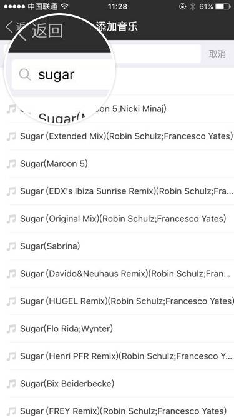The image size is (234, 417).
Task: Tap music note icon beside Sugar(Flo Rida;Wynter)
Action: (11, 329)
